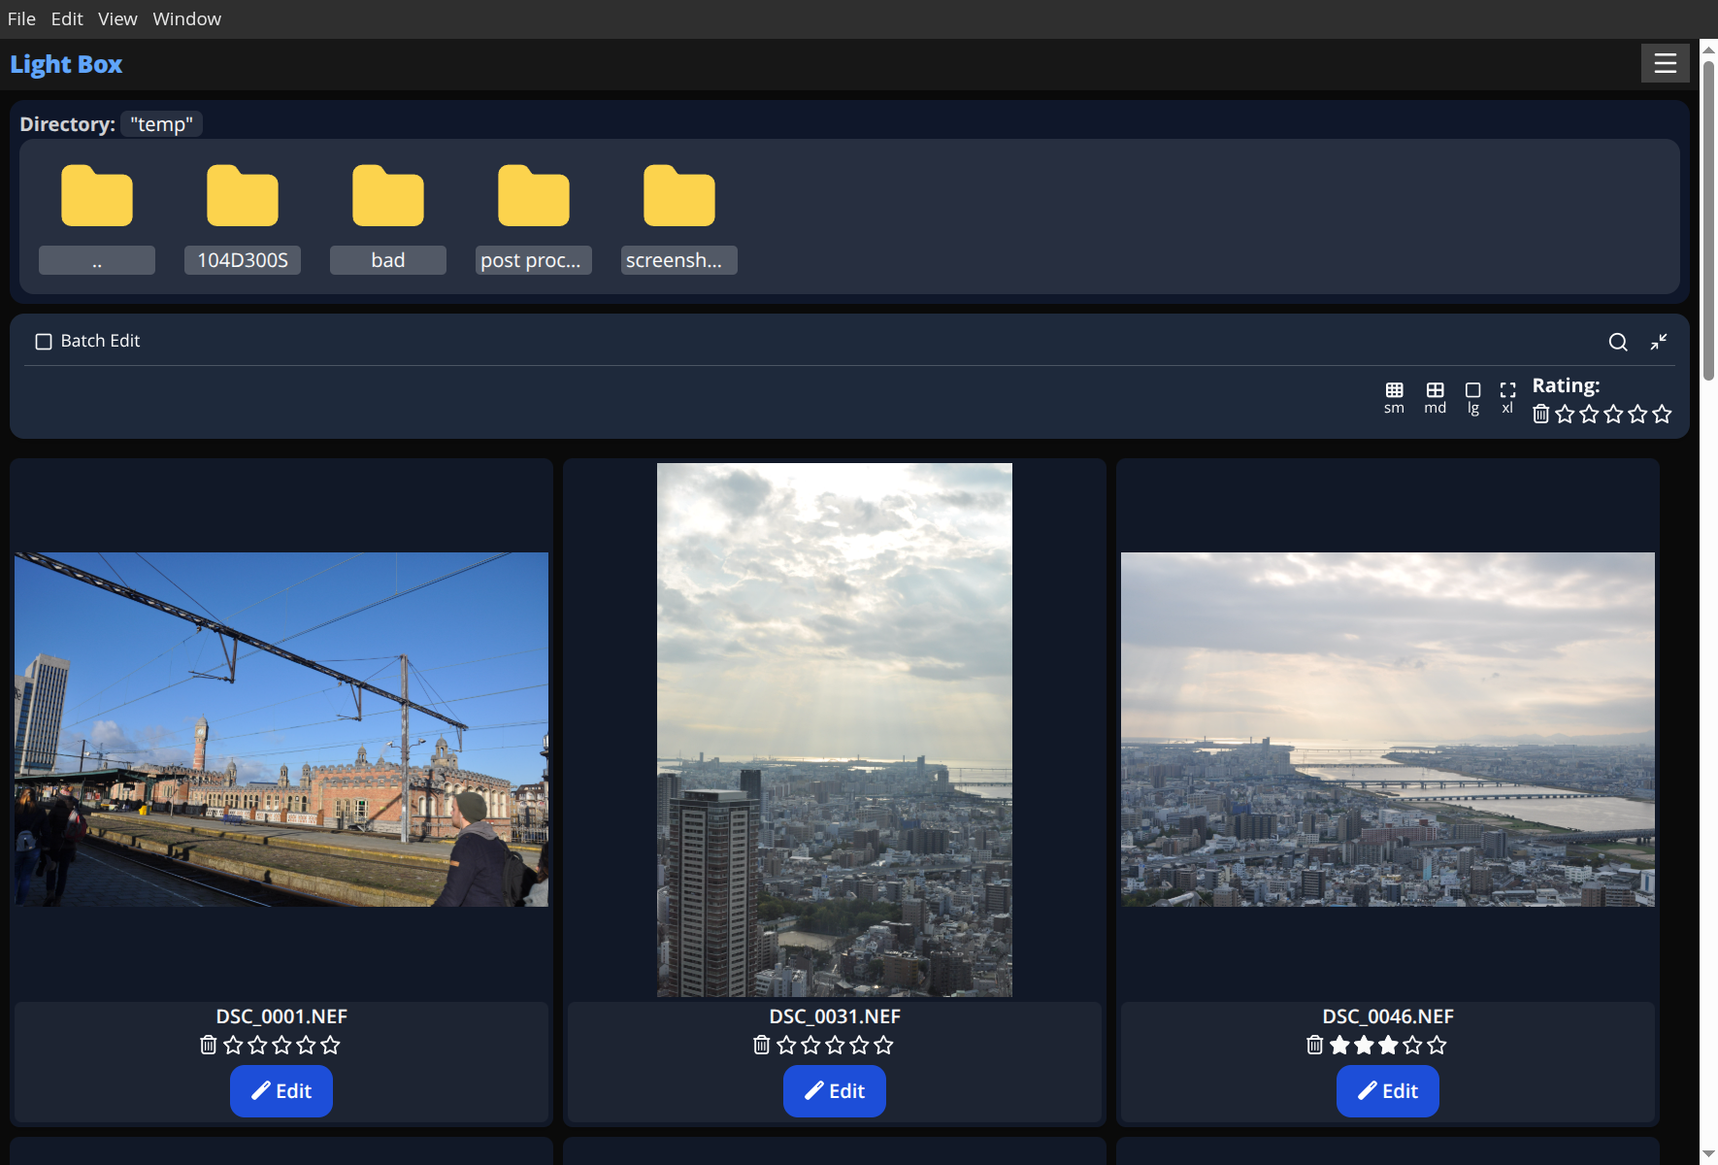Go to parent directory folder

97,219
